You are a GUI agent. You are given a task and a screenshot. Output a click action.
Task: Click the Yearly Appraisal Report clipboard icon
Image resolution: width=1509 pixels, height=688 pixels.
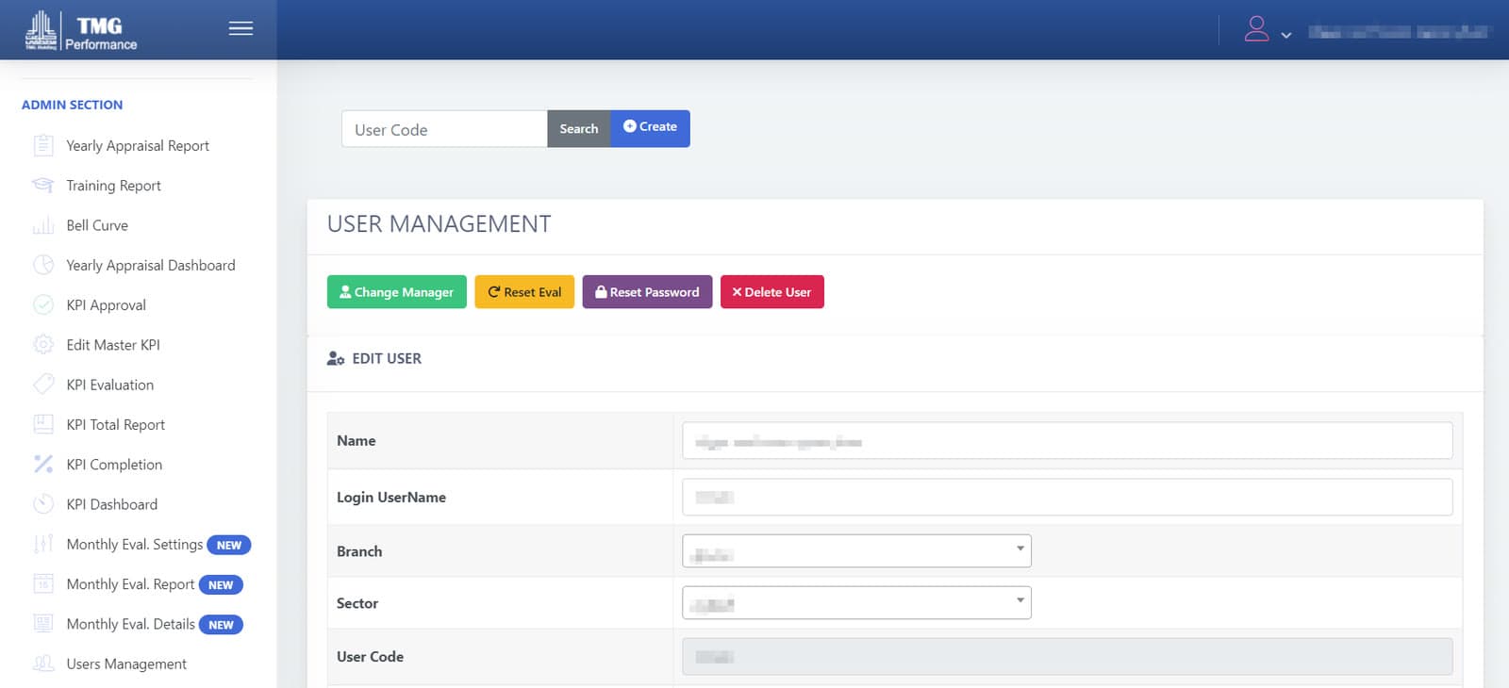point(43,145)
